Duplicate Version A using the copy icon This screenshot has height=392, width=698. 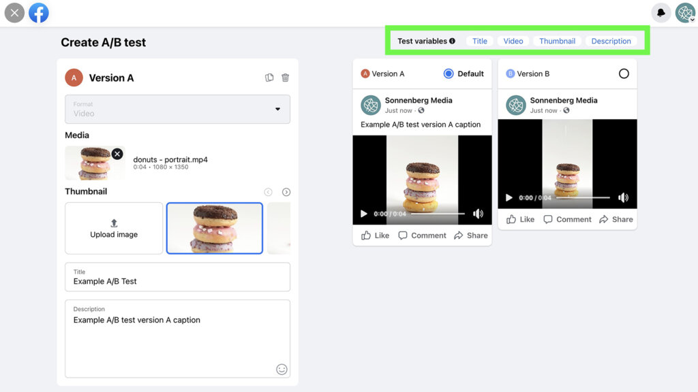(269, 78)
